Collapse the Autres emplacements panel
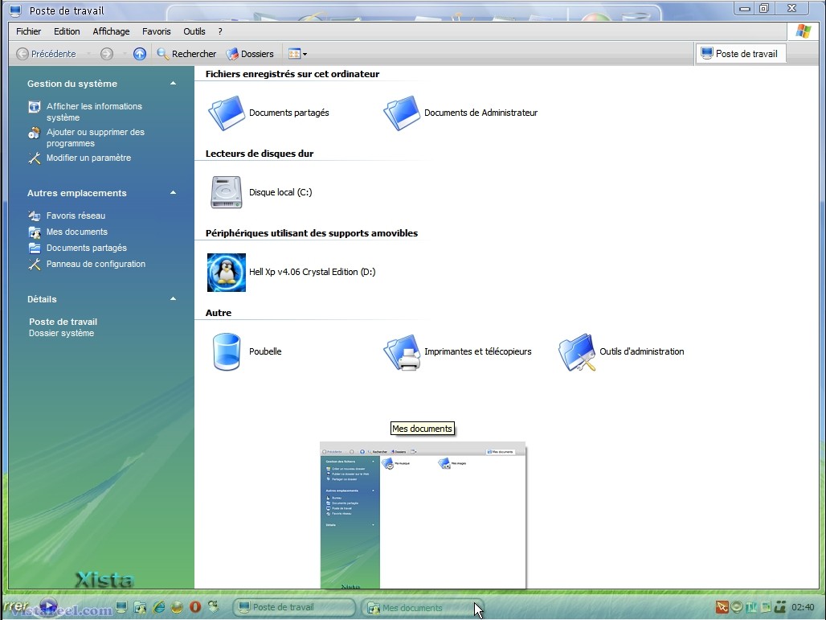The image size is (826, 620). pyautogui.click(x=173, y=193)
